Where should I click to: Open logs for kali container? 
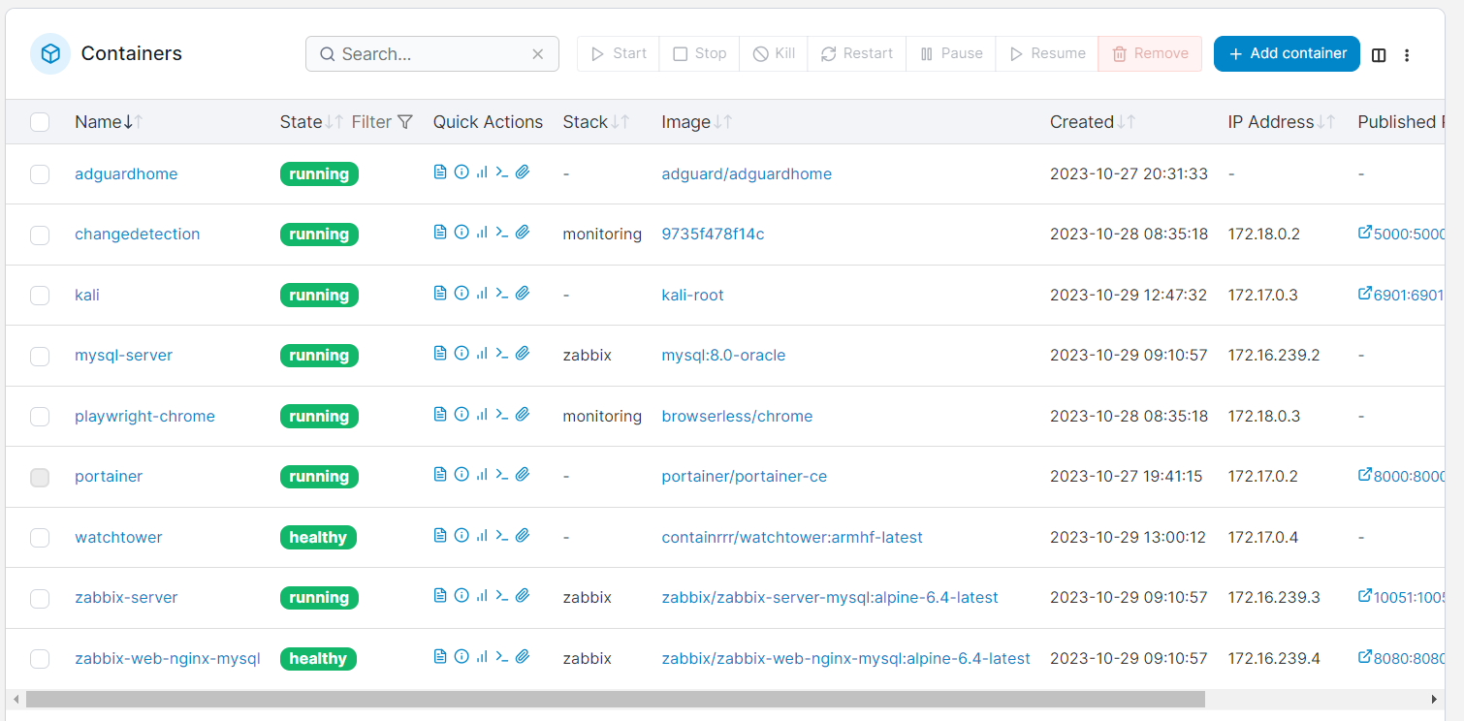(440, 293)
